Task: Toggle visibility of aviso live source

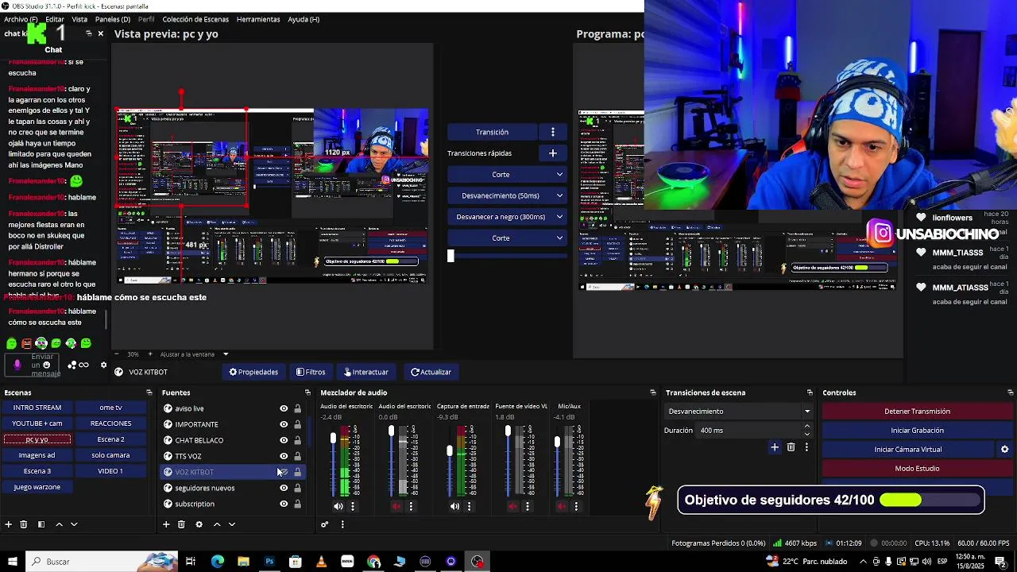Action: point(284,408)
